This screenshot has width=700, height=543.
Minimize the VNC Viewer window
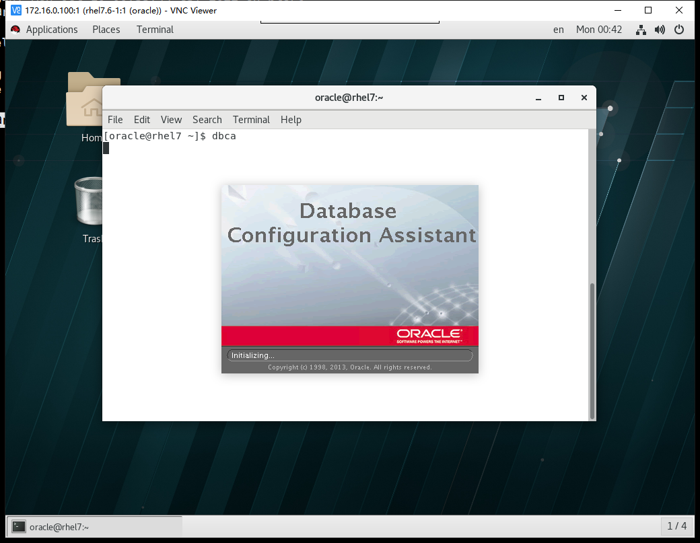(x=618, y=10)
